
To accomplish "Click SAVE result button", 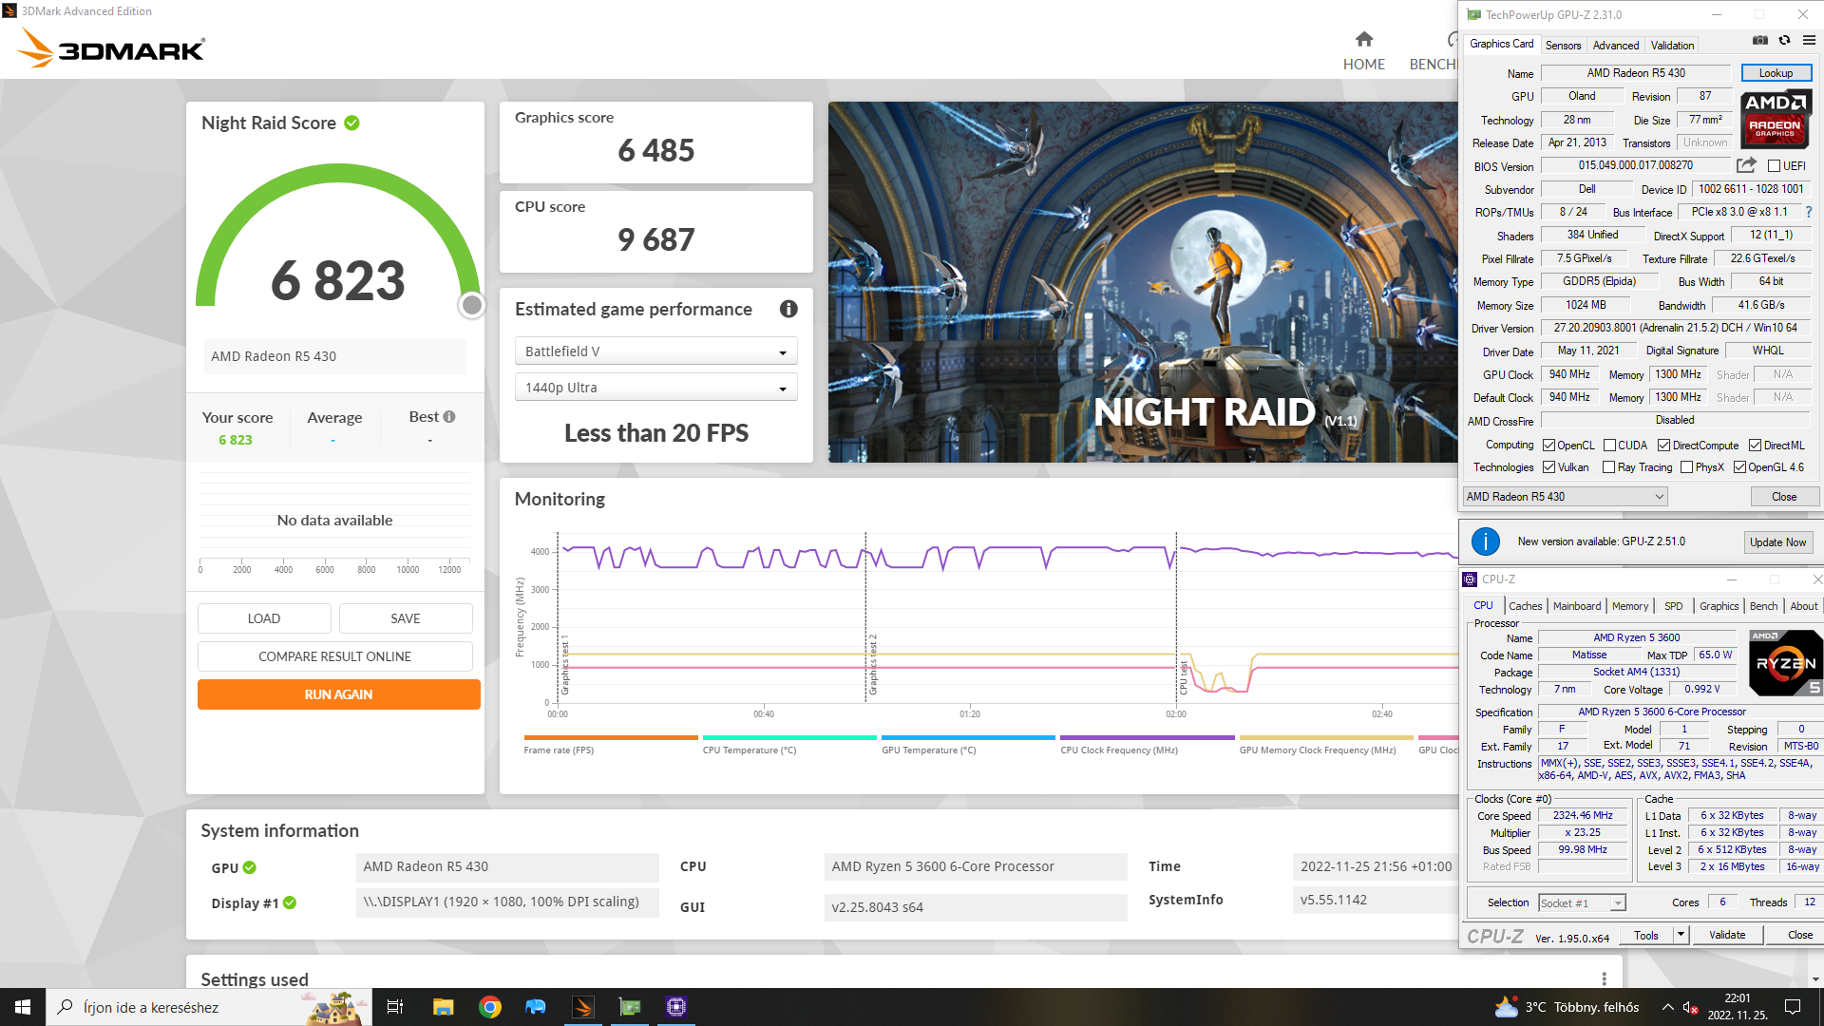I will [406, 618].
